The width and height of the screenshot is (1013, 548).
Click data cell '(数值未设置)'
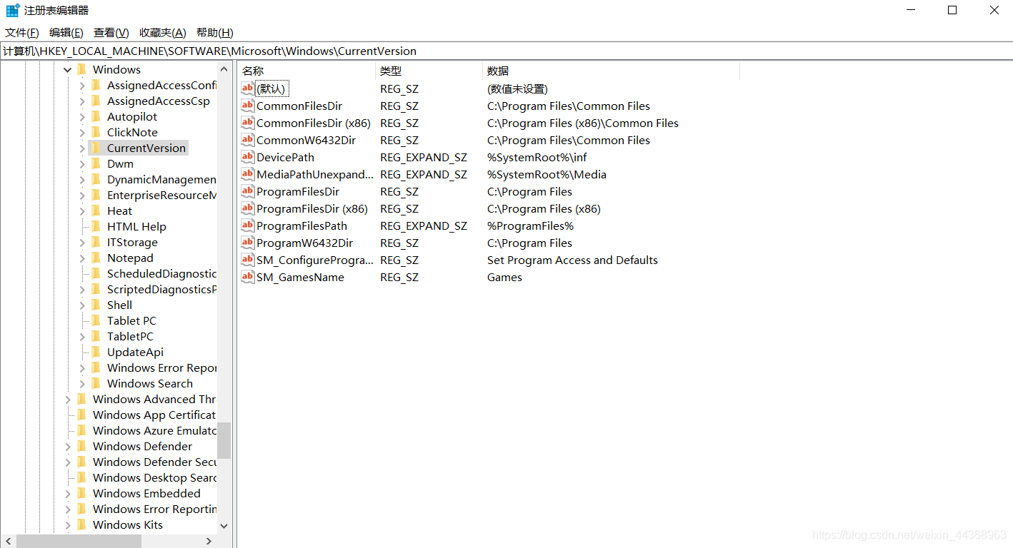517,88
